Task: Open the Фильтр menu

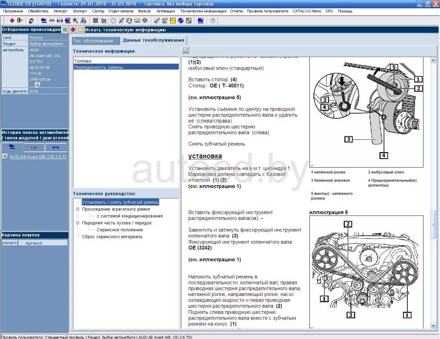Action: pyautogui.click(x=144, y=11)
